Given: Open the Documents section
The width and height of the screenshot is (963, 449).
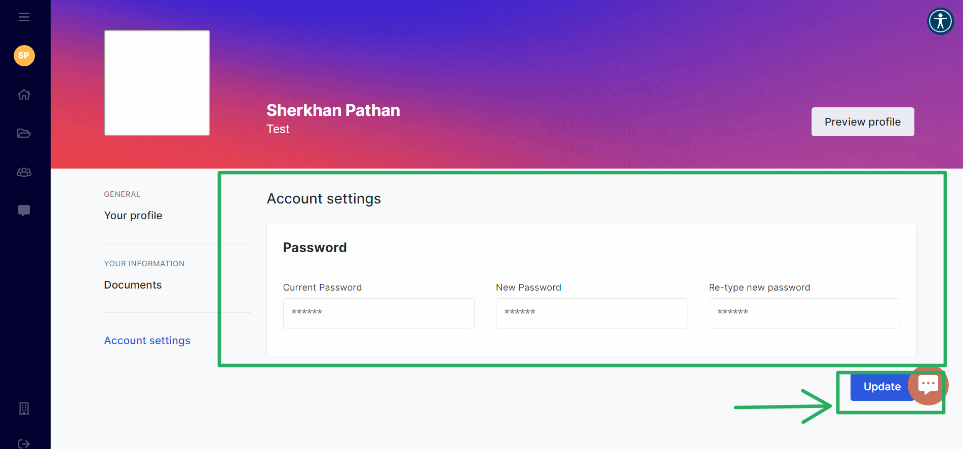Looking at the screenshot, I should (x=133, y=285).
